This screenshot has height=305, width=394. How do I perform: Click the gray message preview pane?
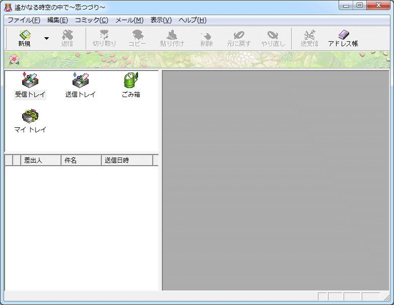[276, 181]
